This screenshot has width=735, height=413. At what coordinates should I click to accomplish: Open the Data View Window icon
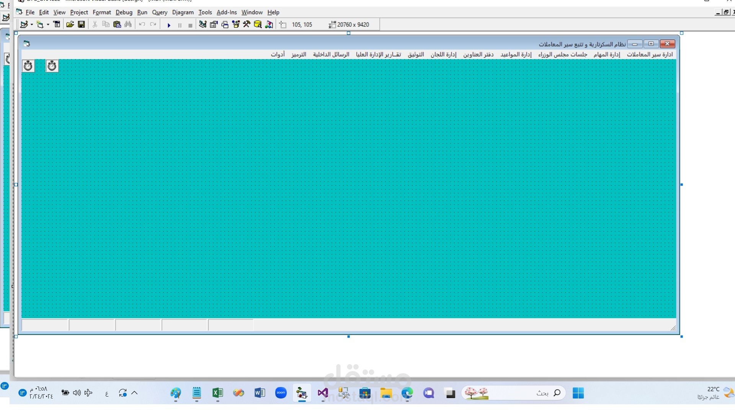pos(258,24)
